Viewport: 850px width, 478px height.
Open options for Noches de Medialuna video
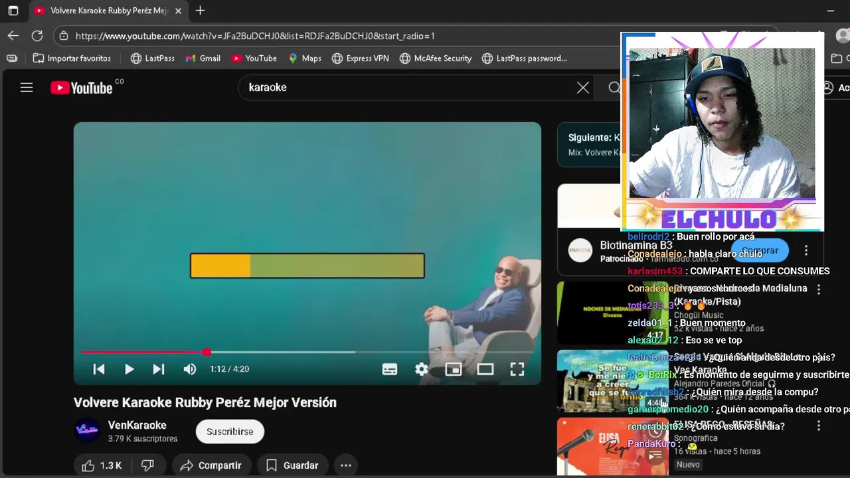click(819, 289)
